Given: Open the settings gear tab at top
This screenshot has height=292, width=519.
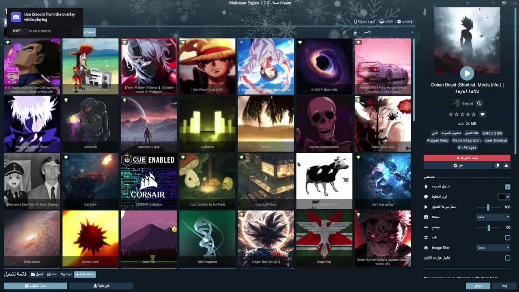Looking at the screenshot, I should pos(405,21).
